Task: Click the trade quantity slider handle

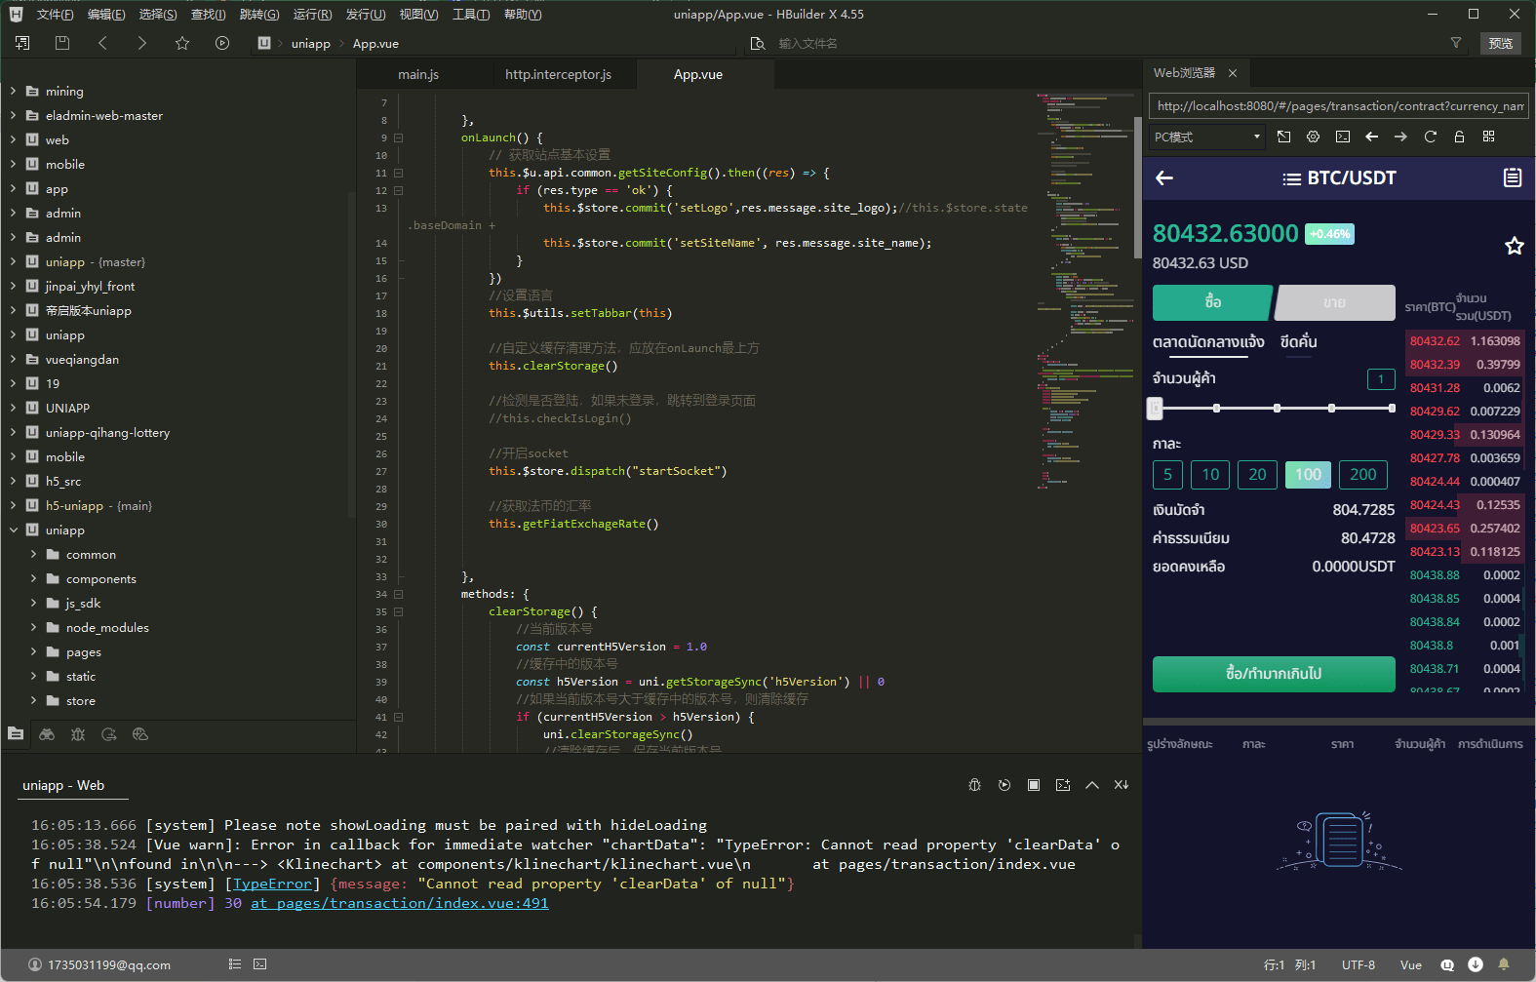Action: click(x=1156, y=409)
